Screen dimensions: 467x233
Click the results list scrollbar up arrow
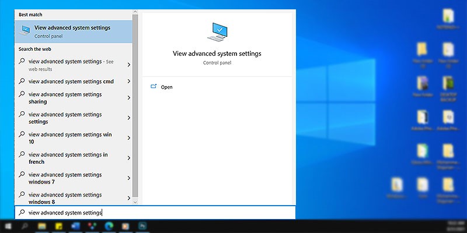point(135,12)
